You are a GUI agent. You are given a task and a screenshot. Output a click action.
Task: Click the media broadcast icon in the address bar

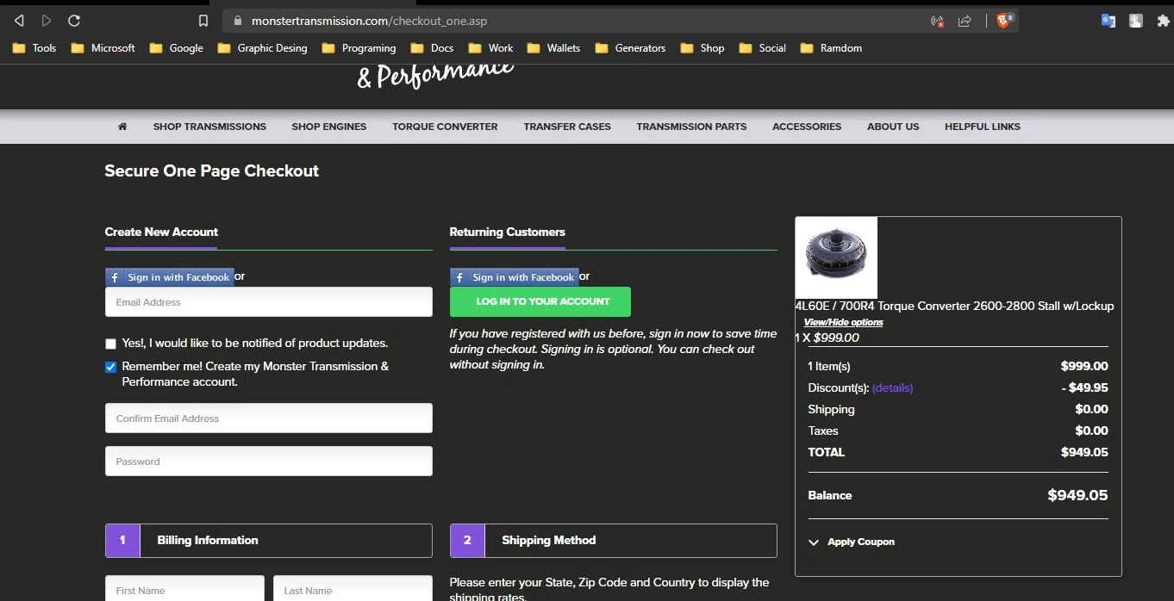(x=937, y=21)
